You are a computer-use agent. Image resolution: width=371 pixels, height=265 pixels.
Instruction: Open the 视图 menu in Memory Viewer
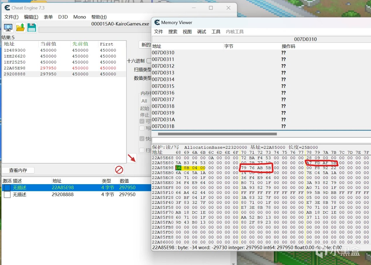[x=187, y=32]
